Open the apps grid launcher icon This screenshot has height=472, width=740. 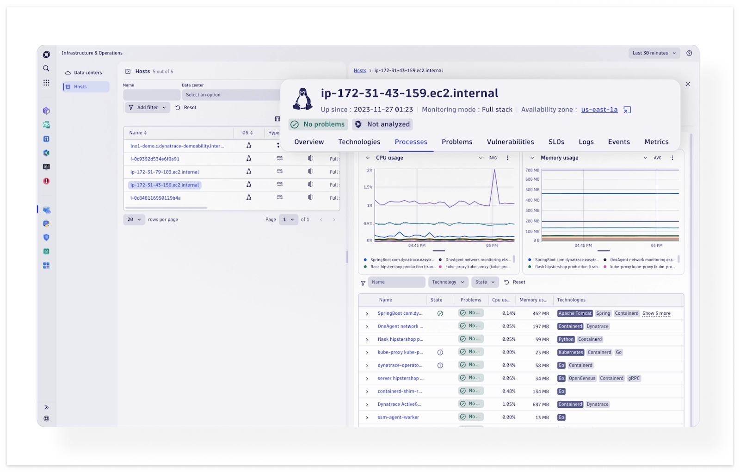pyautogui.click(x=46, y=83)
